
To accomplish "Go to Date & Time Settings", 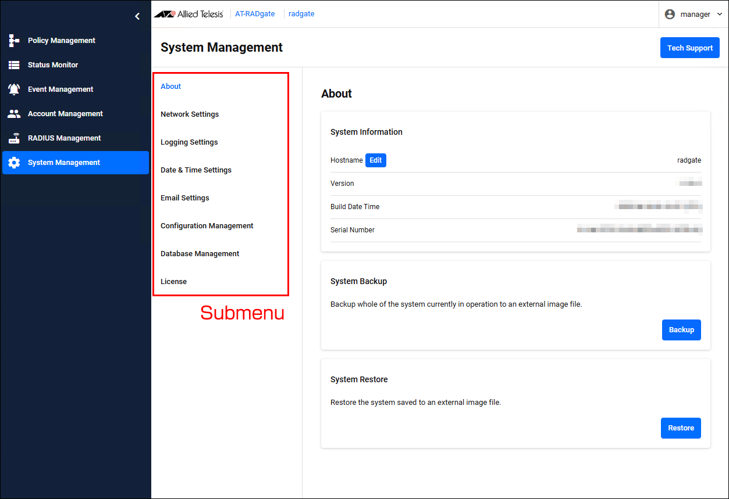I will [x=196, y=170].
